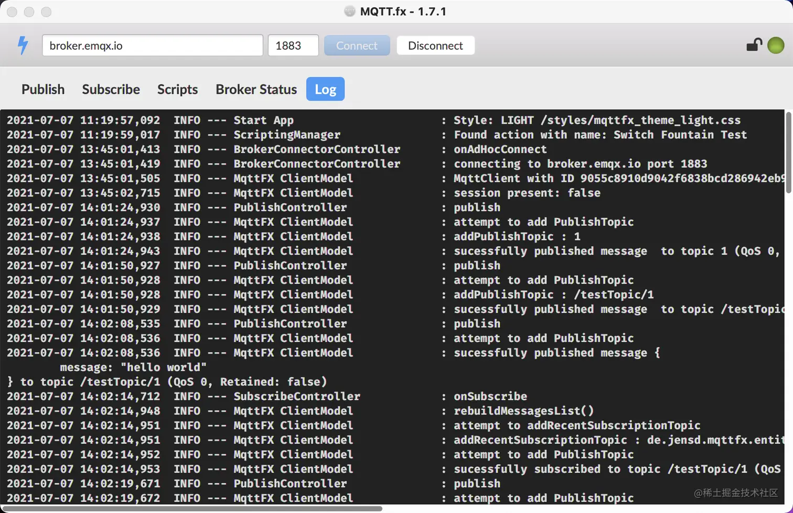The width and height of the screenshot is (793, 513).
Task: Click the vertical log scrollbar thumb
Action: 788,152
